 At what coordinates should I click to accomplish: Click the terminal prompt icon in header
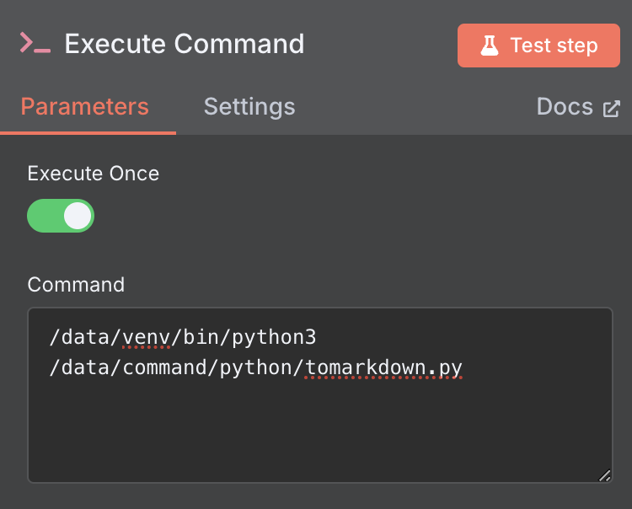[x=35, y=44]
